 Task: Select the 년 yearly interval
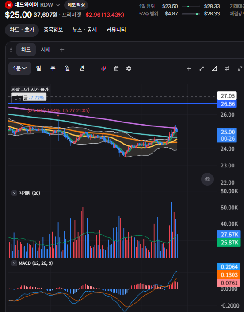pyautogui.click(x=82, y=68)
